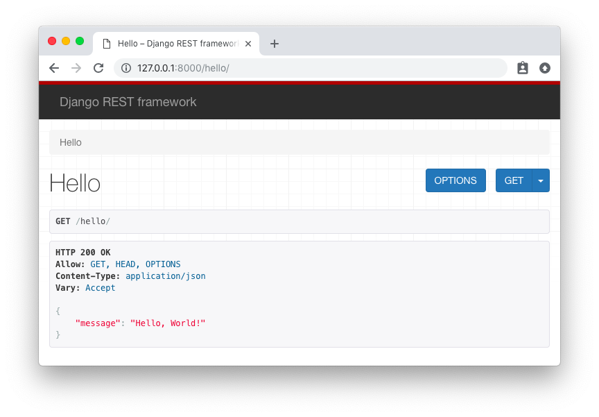Screen dimensions: 599x417
Task: Expand the GET format dropdown arrow
Action: click(541, 180)
